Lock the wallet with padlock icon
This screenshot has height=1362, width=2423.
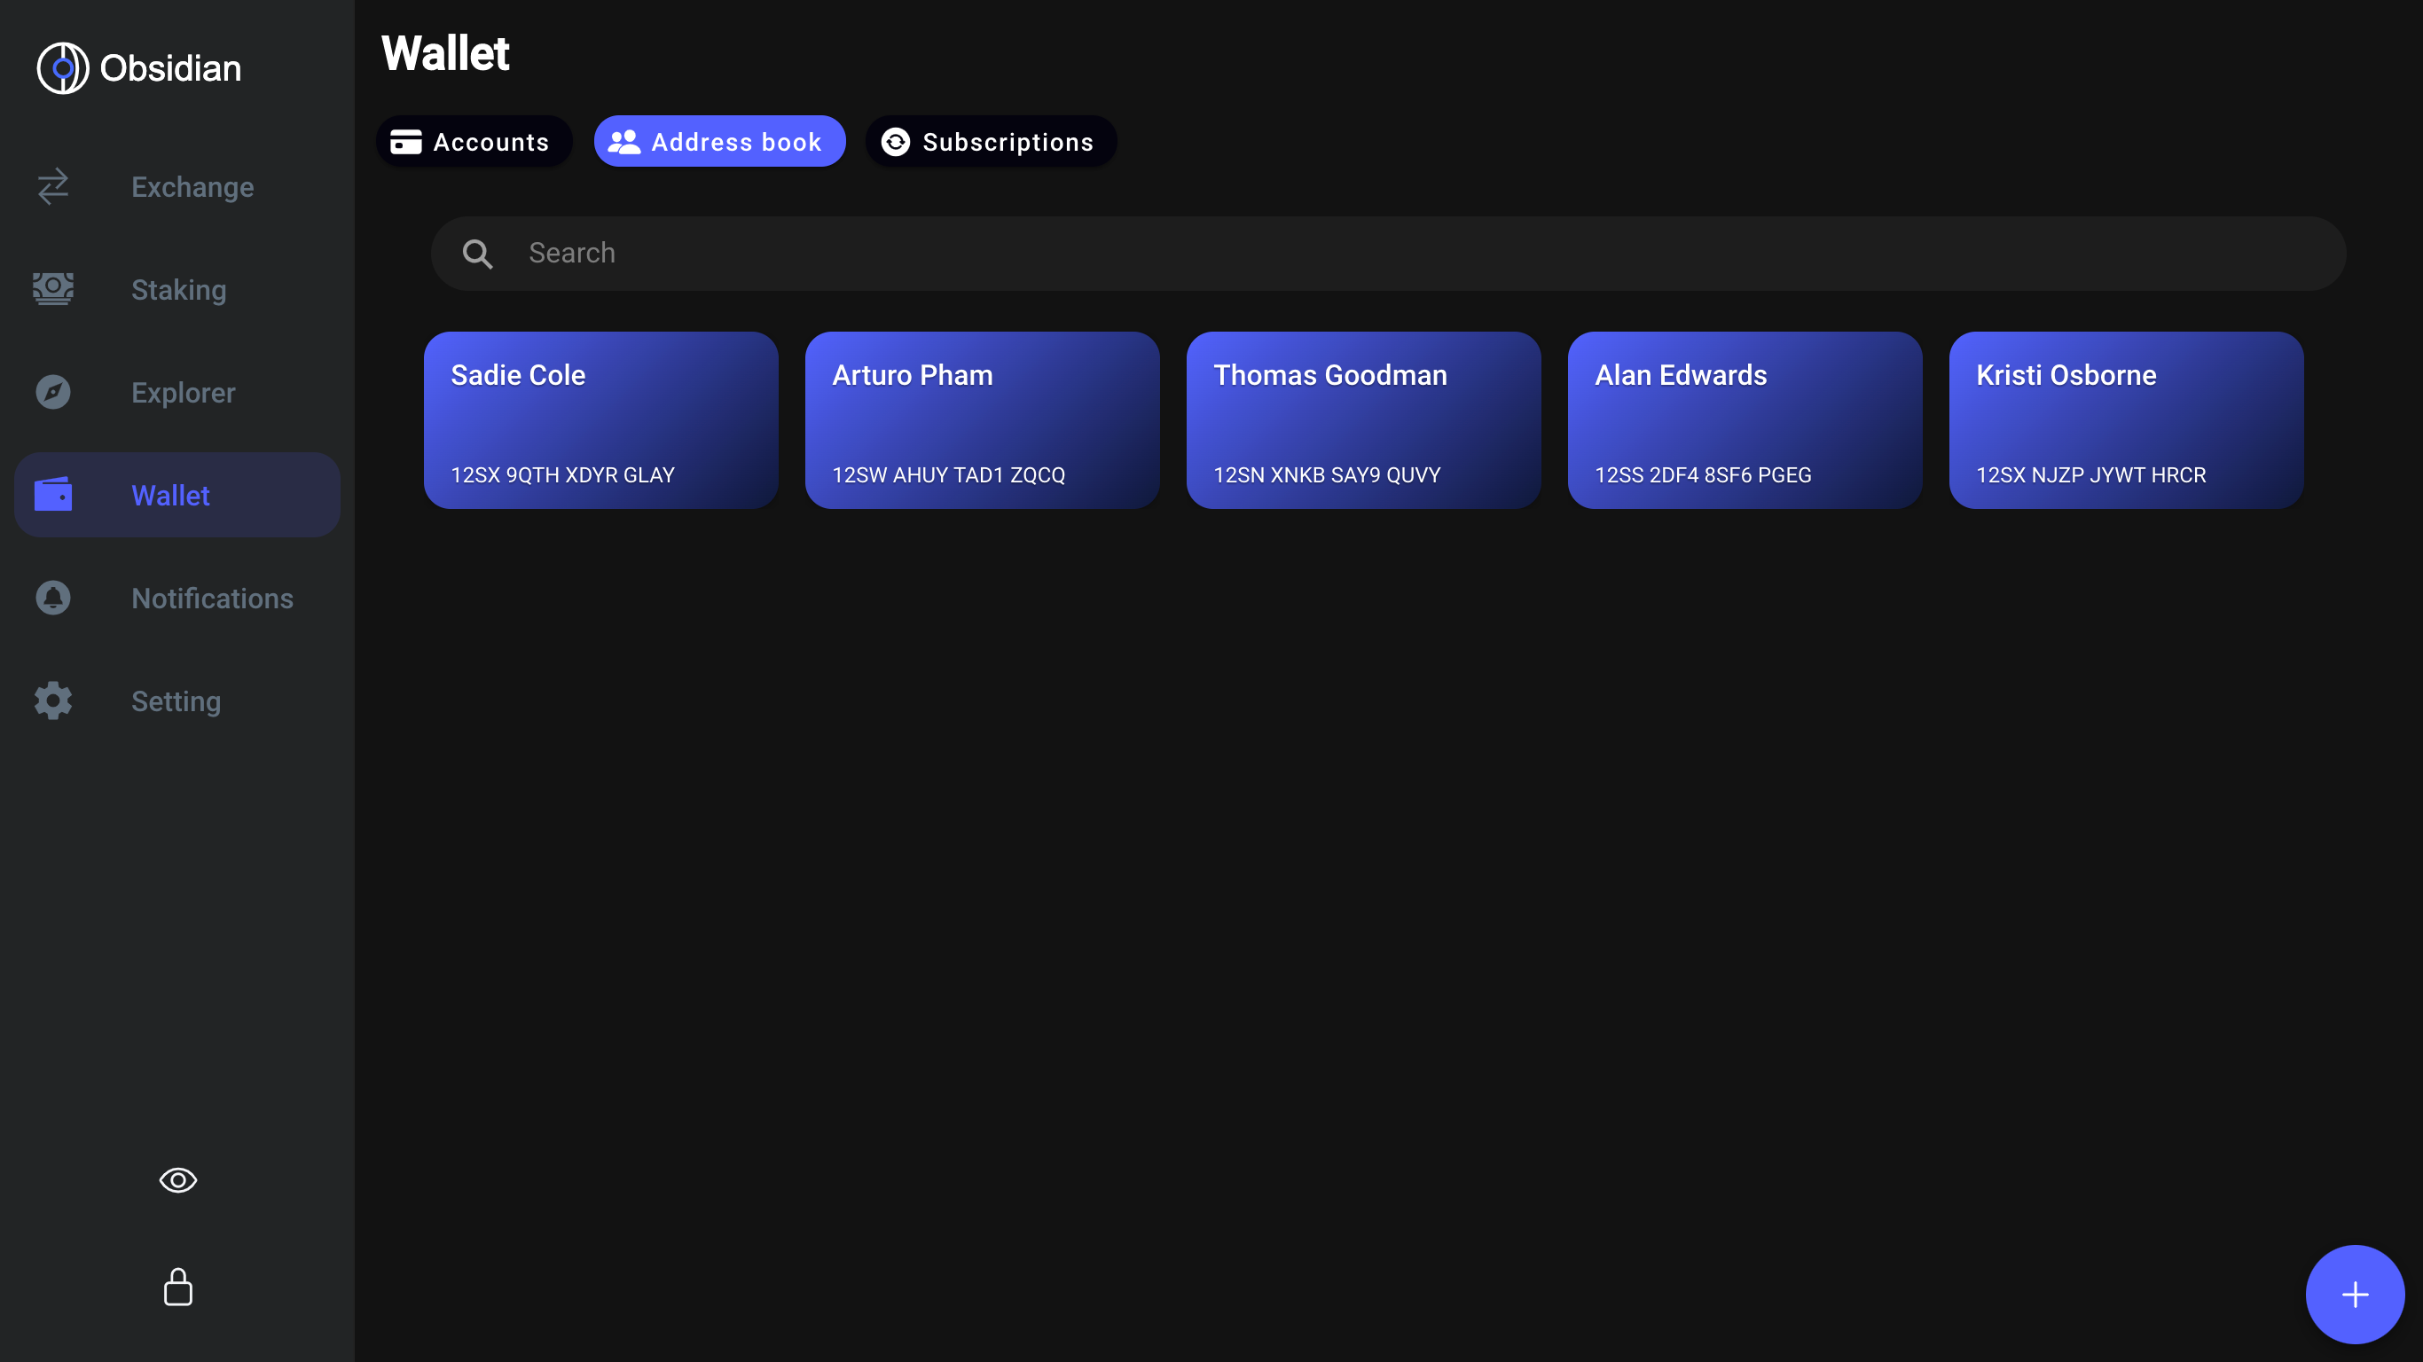tap(177, 1287)
